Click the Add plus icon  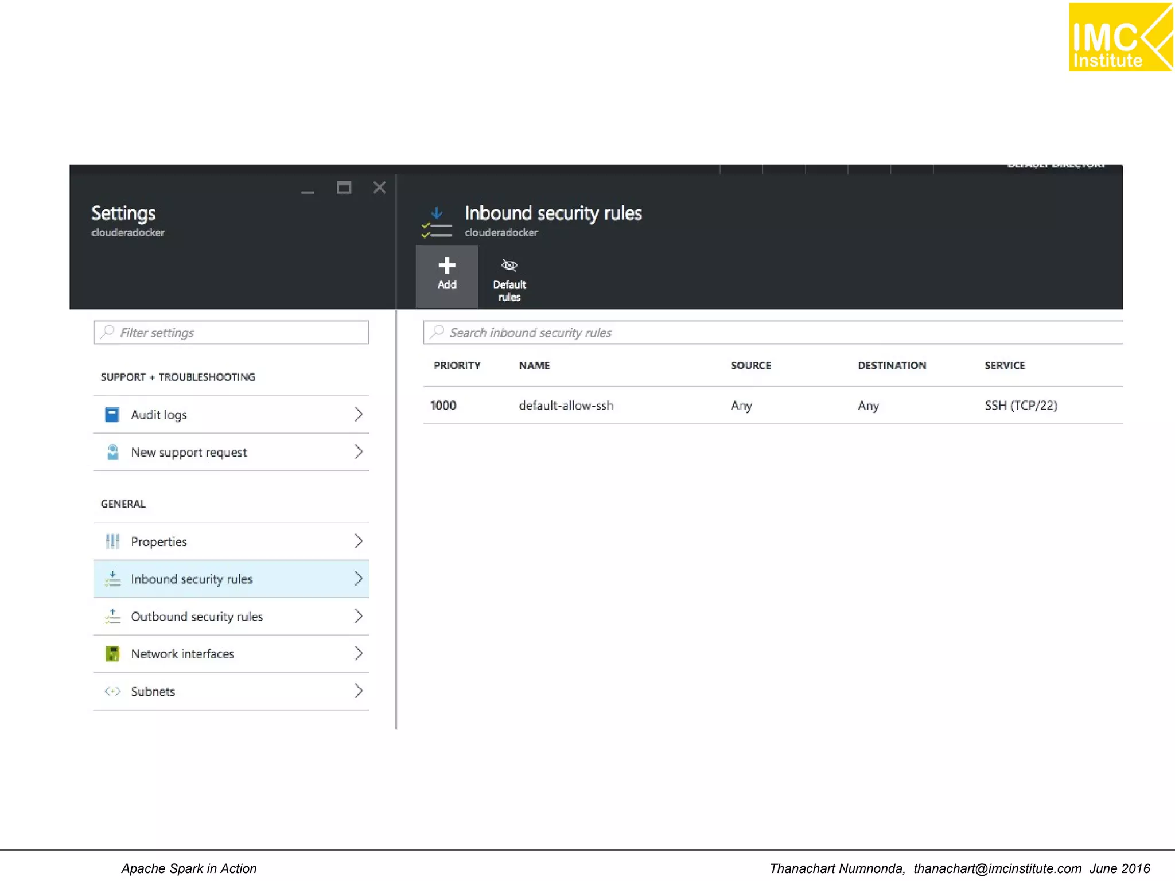click(x=446, y=266)
